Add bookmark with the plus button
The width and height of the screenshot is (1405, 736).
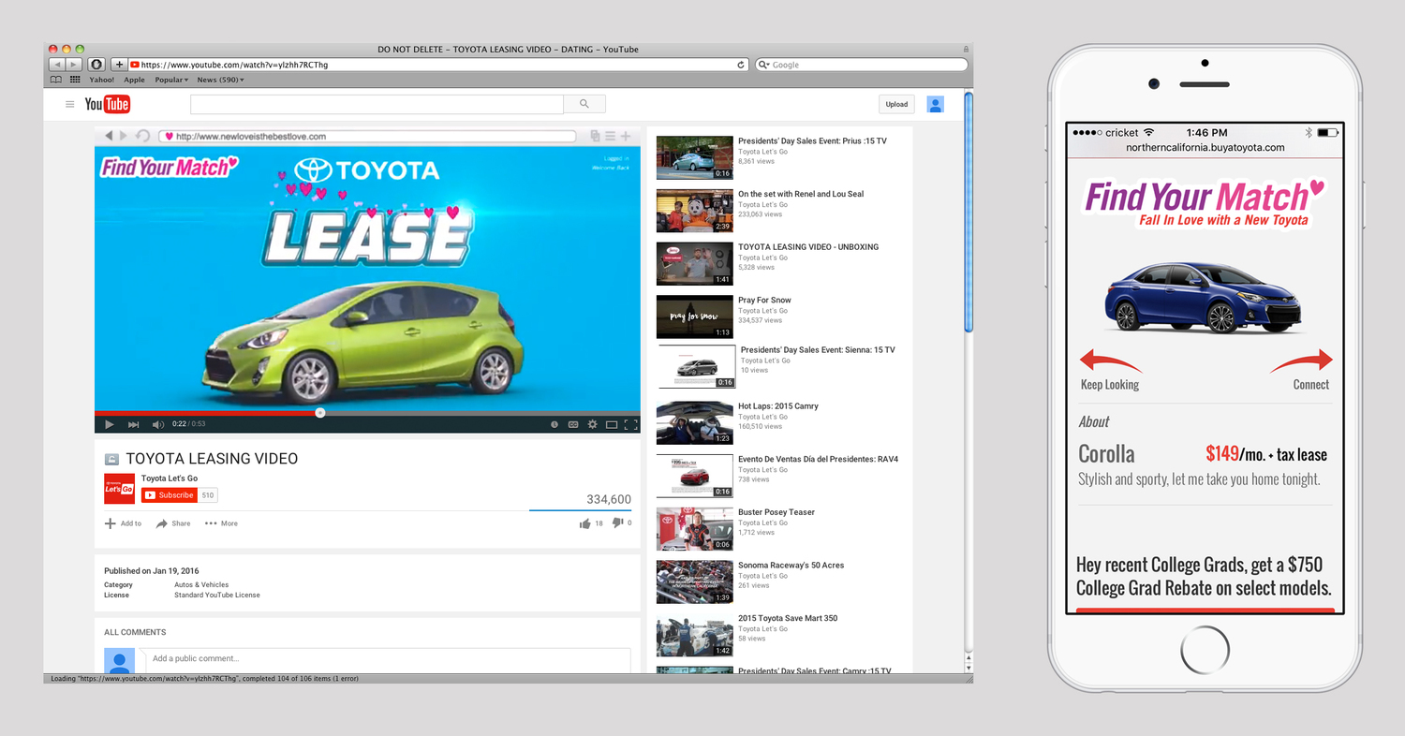(x=119, y=65)
